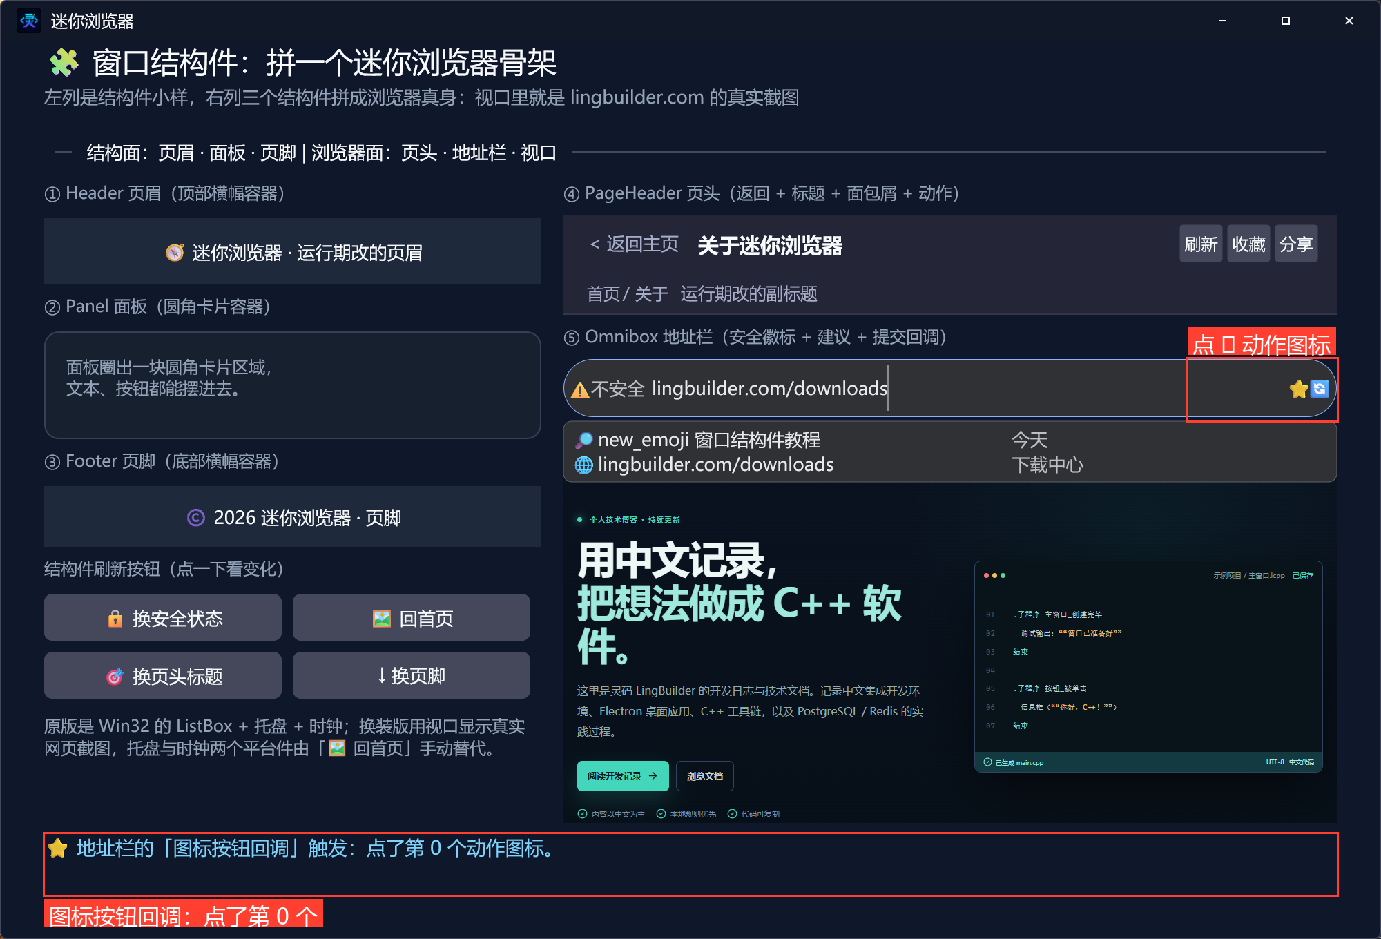Click the 不安全 warning triangle badge
This screenshot has height=939, width=1381.
click(x=580, y=390)
